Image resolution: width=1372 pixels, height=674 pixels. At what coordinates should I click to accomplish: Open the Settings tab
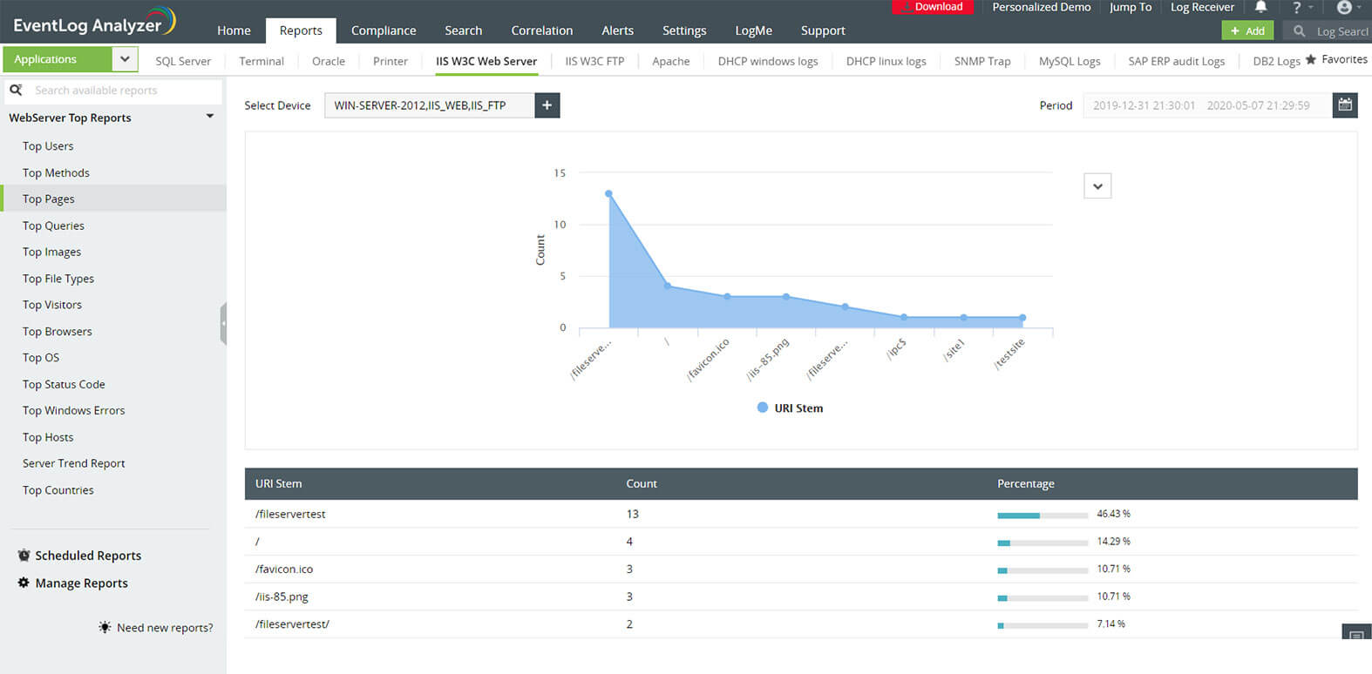[x=684, y=30]
